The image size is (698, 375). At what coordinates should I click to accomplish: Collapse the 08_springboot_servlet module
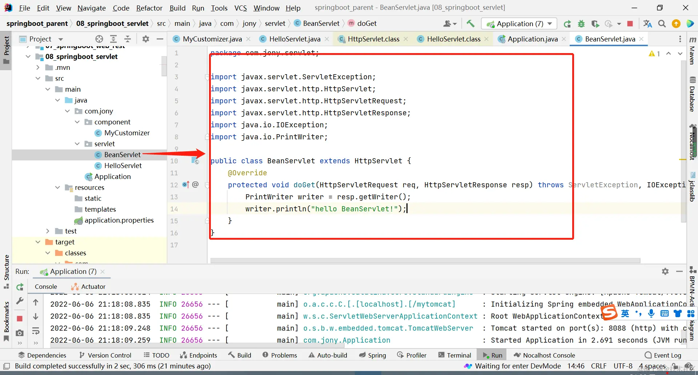(28, 56)
